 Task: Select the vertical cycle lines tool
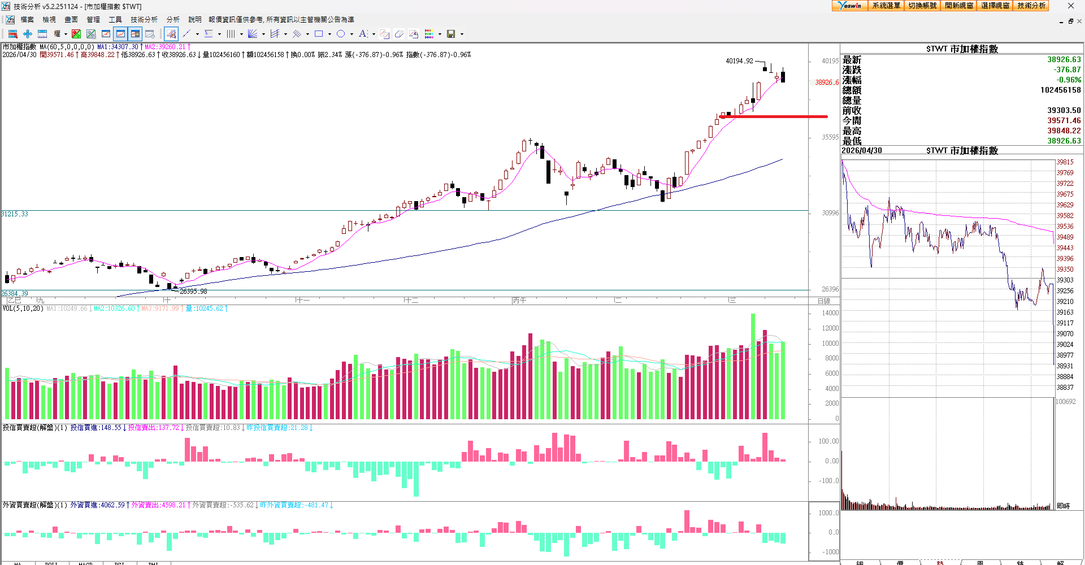(x=231, y=34)
